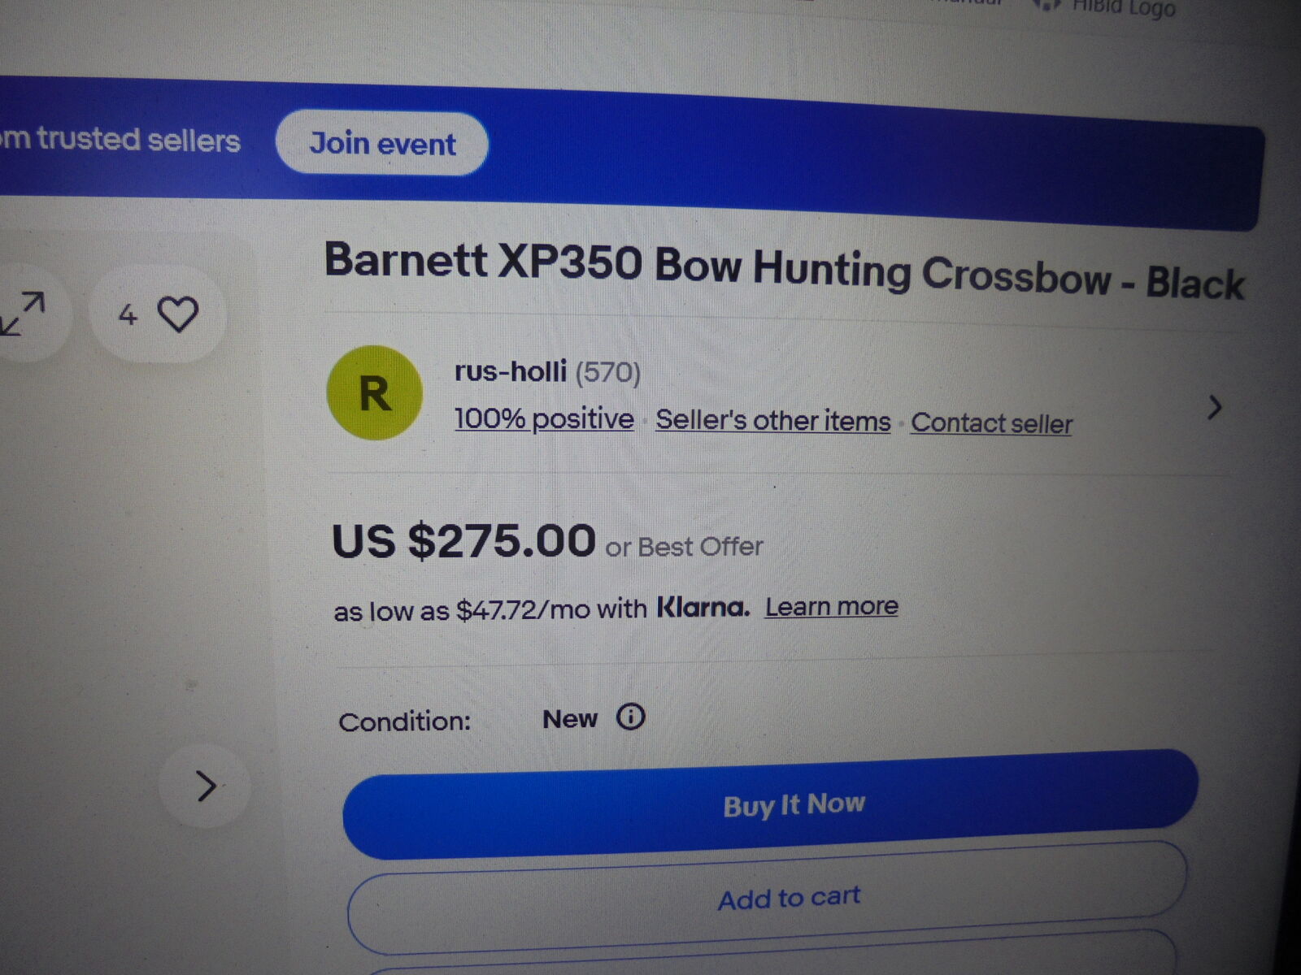Click the Klarna logo

(703, 607)
